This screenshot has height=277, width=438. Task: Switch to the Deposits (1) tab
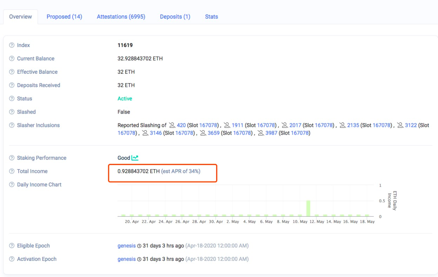tap(175, 17)
